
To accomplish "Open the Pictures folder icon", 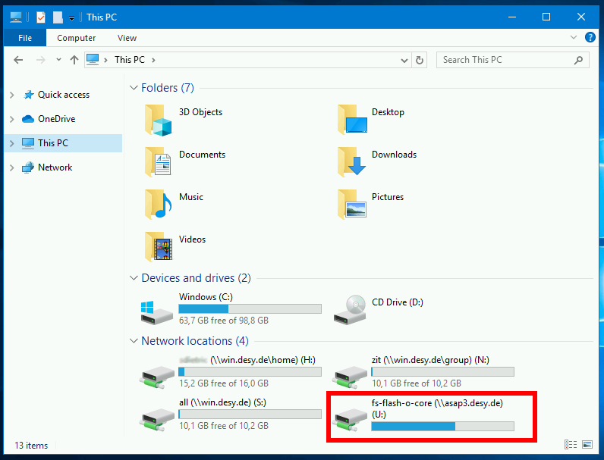I will point(351,204).
